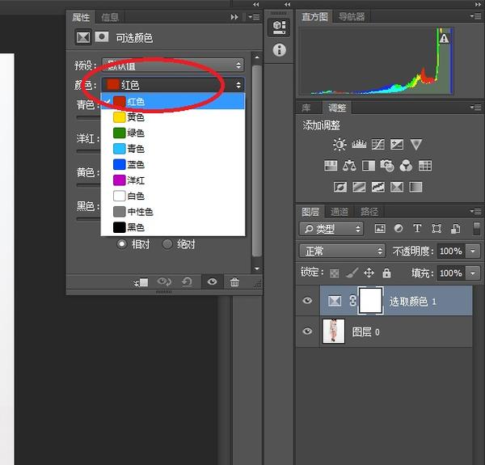
Task: Toggle layer filtering switch
Action: click(477, 229)
